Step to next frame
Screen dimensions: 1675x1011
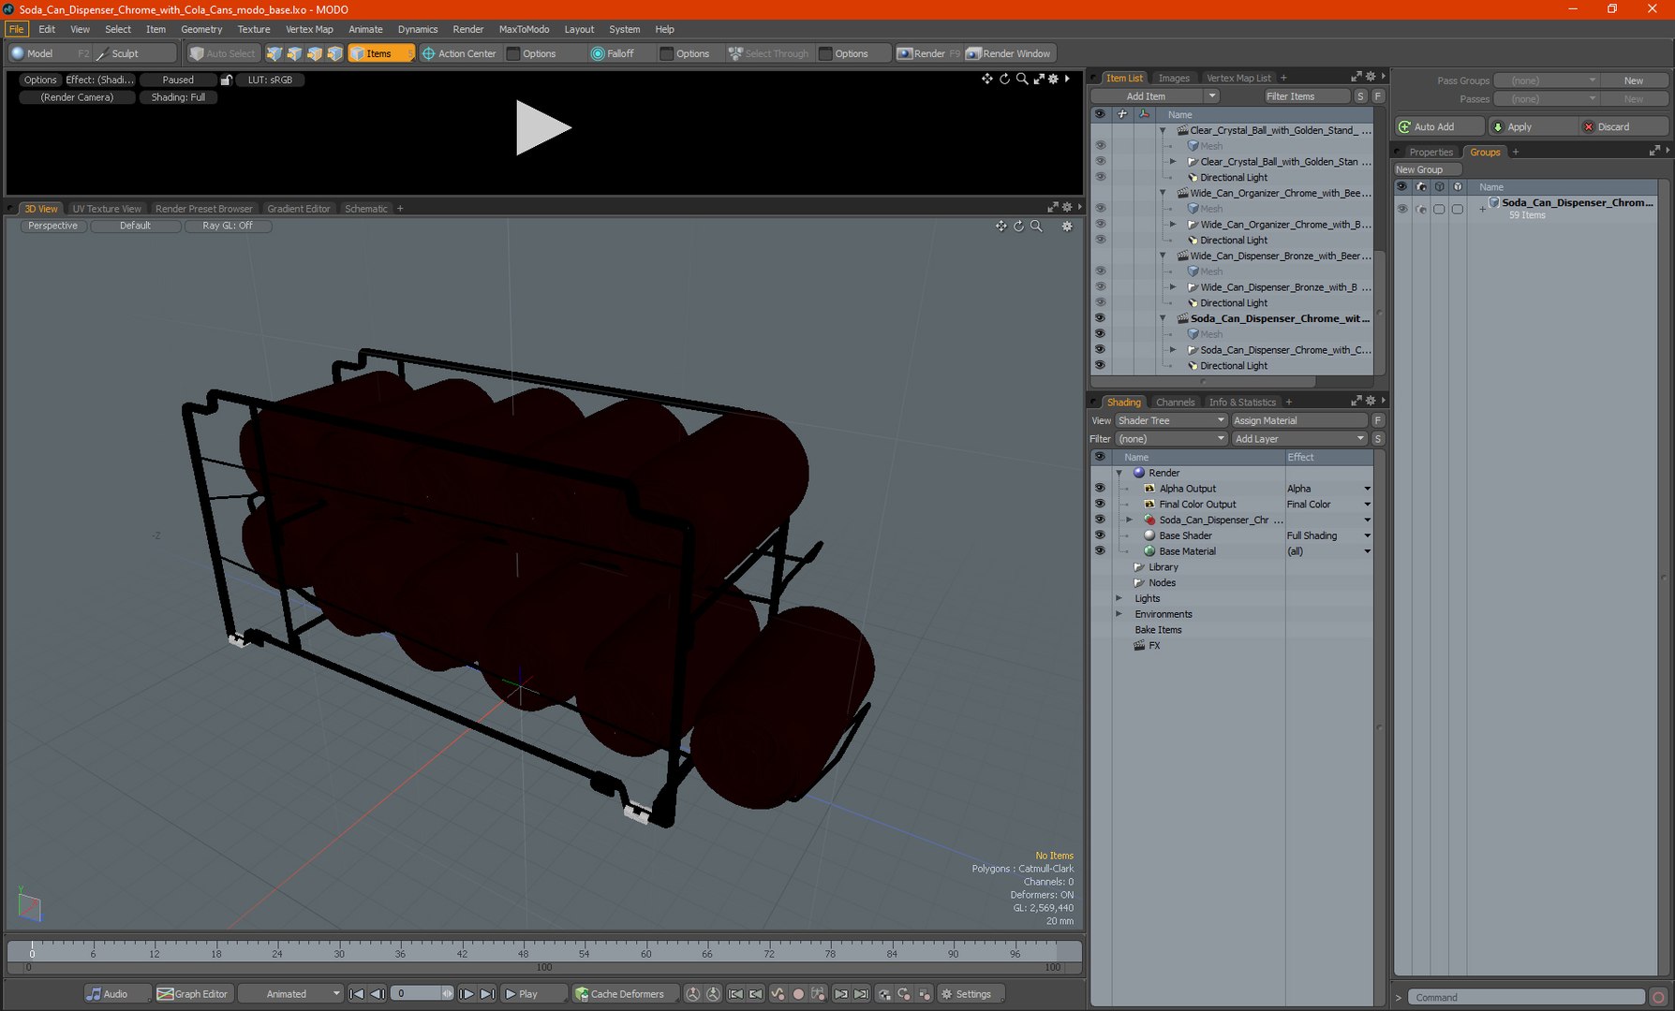(467, 993)
